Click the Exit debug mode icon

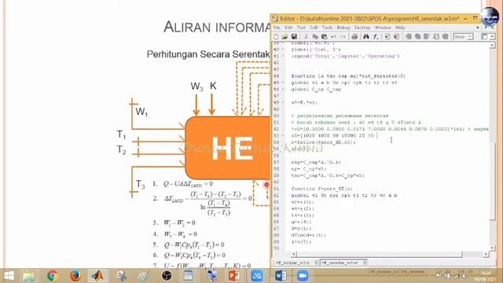pyautogui.click(x=446, y=37)
